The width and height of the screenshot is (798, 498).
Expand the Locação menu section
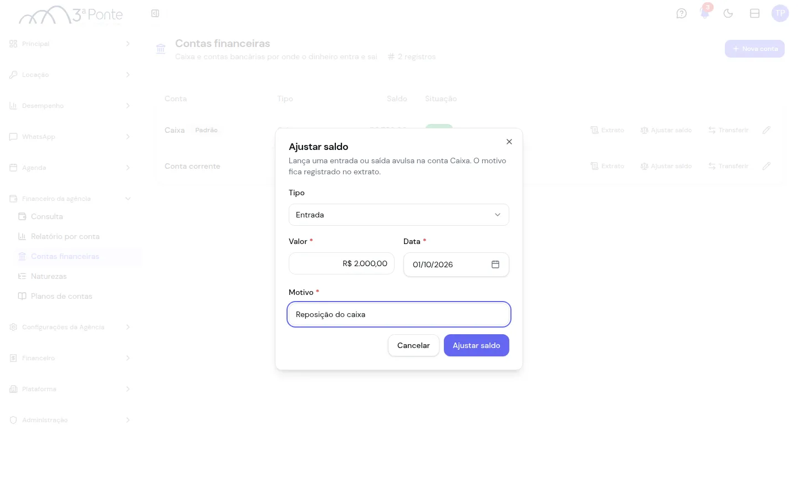coord(70,75)
